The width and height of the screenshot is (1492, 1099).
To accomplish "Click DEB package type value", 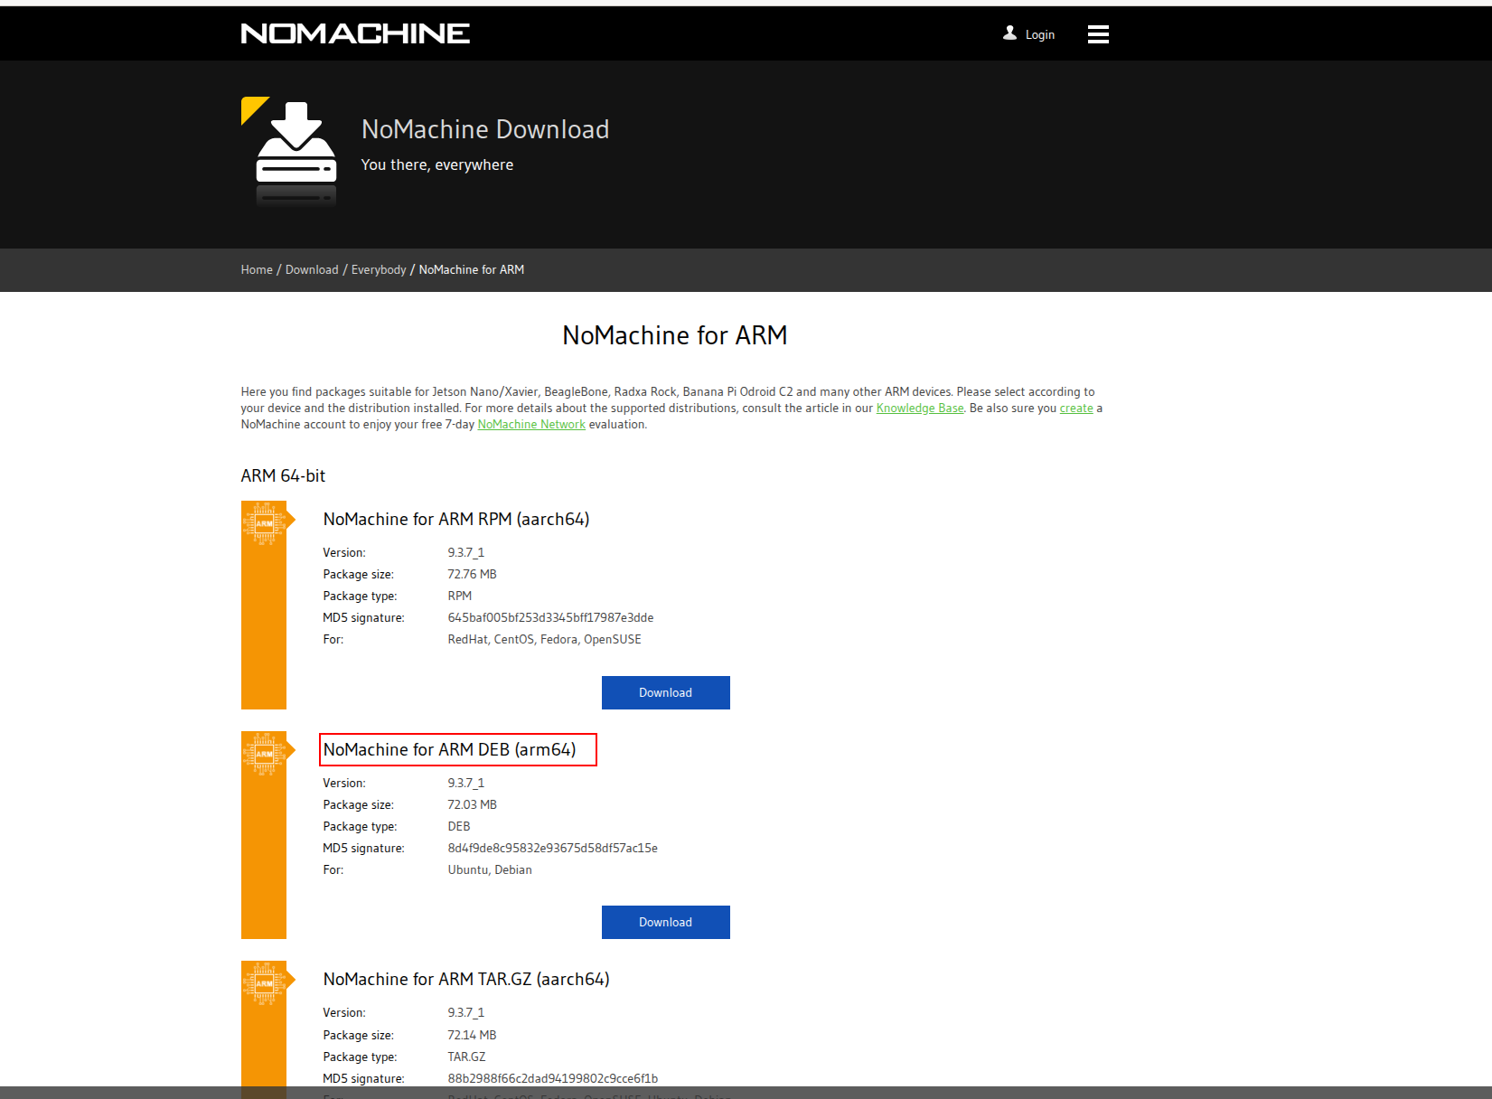I will (x=459, y=827).
